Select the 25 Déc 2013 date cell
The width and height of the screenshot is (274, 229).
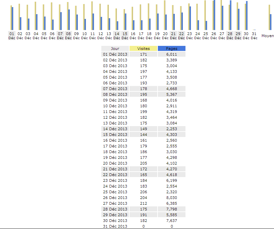click(115, 192)
